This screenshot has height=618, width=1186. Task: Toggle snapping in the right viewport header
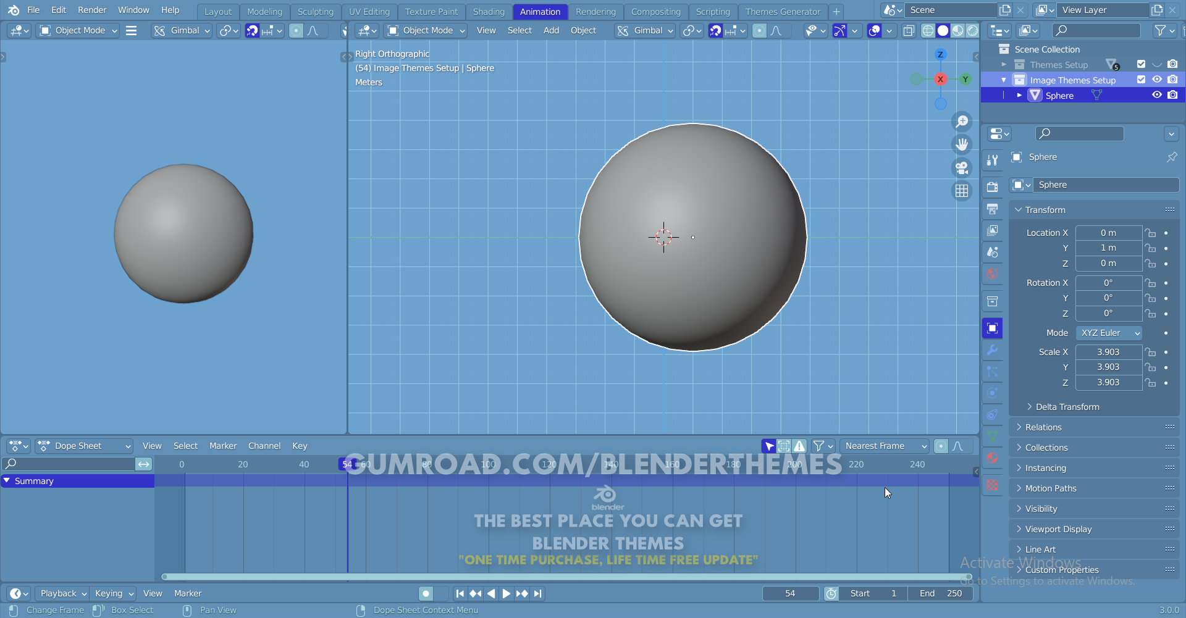715,30
